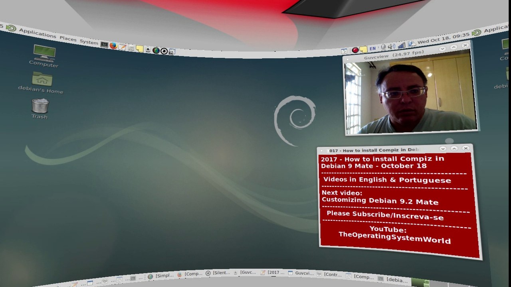Click the '2017 - How to install Compiz' title bar
The width and height of the screenshot is (511, 287).
pos(374,150)
